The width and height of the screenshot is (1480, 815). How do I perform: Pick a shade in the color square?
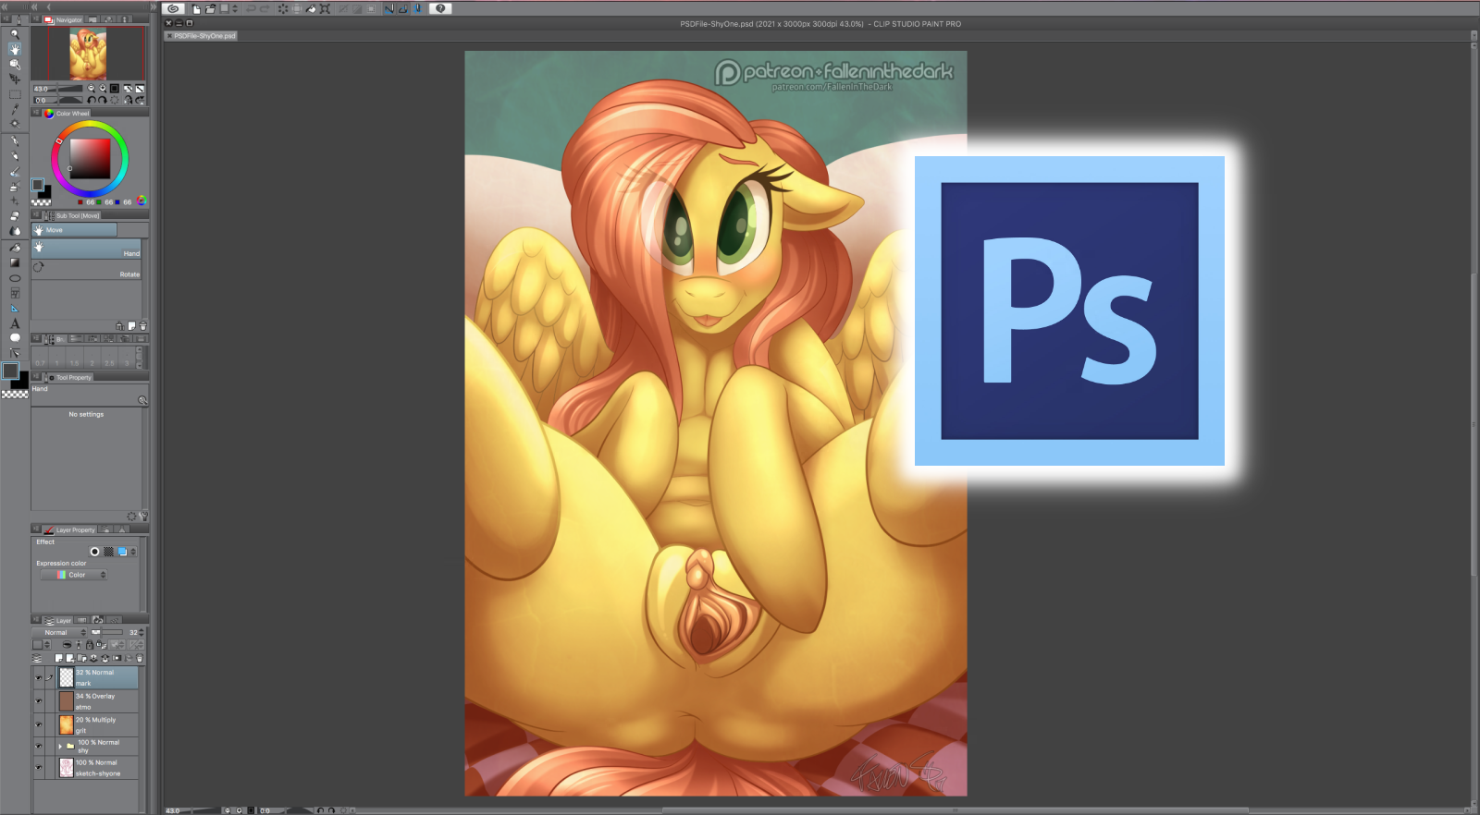pyautogui.click(x=91, y=159)
